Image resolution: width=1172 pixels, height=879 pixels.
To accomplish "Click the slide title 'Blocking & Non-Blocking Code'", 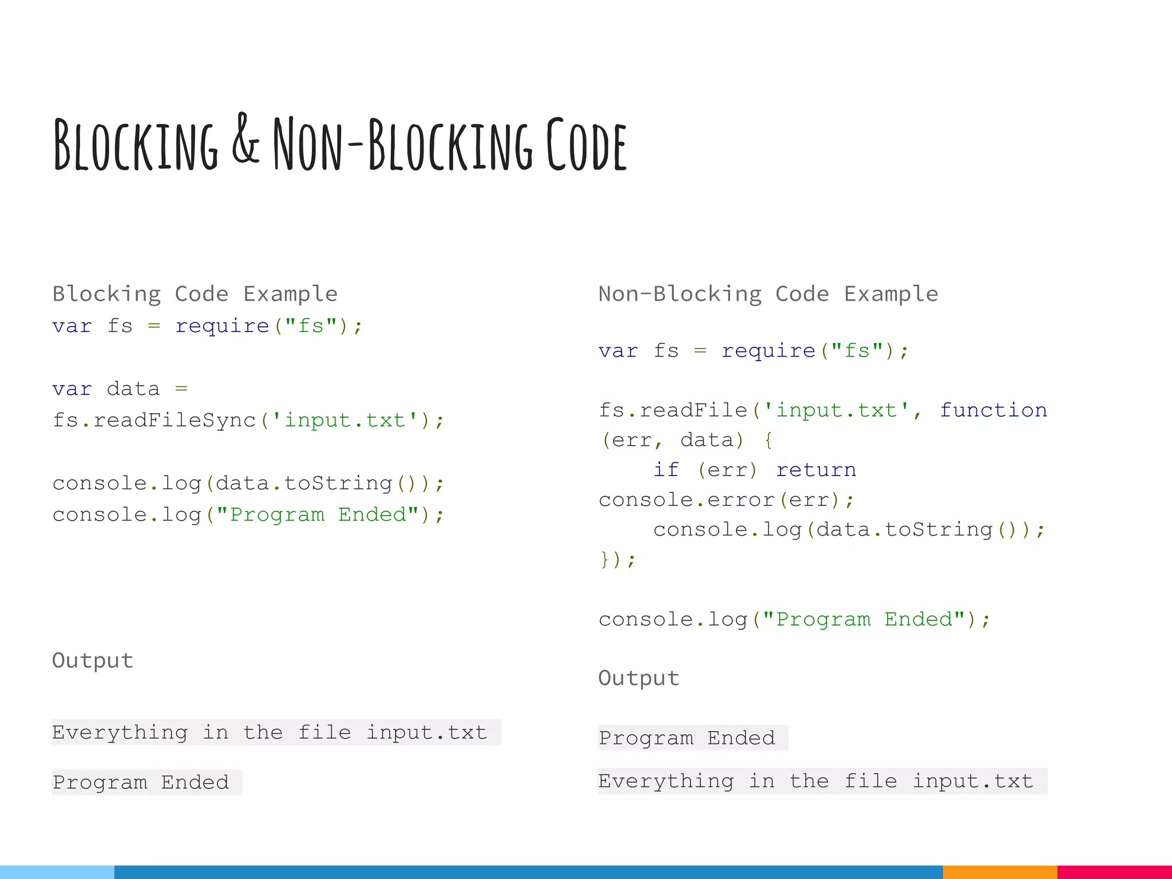I will point(340,144).
